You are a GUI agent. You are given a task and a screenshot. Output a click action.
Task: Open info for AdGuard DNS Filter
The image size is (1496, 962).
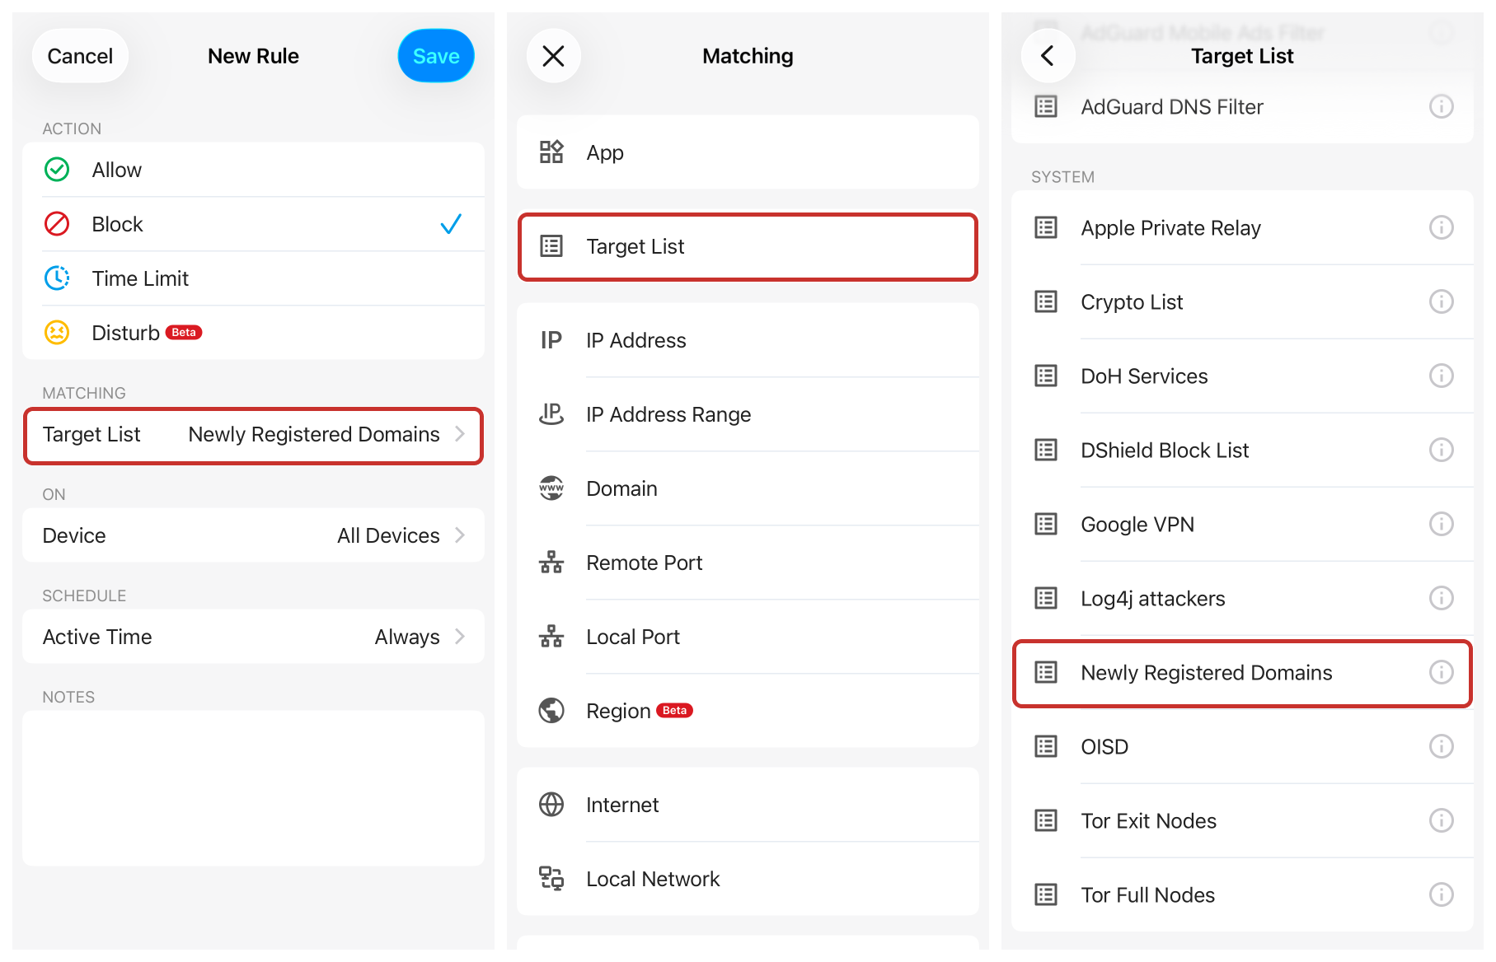point(1440,107)
